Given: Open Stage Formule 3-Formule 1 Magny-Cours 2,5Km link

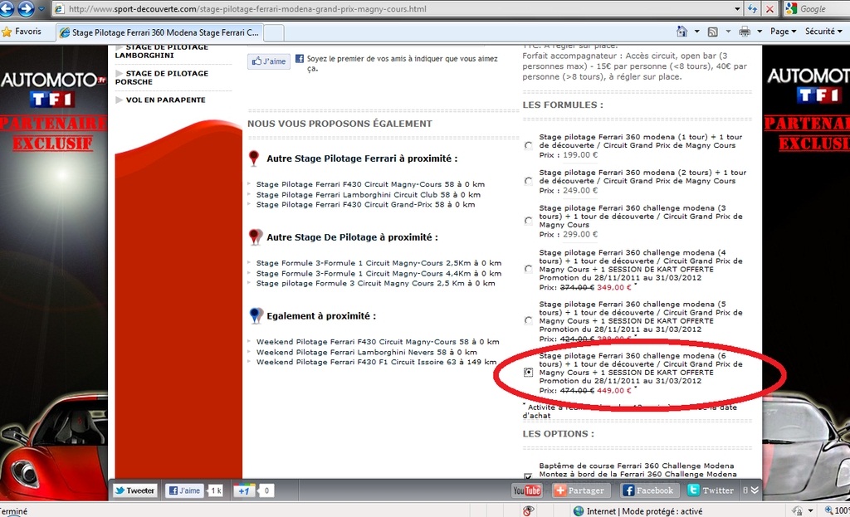Looking at the screenshot, I should [x=379, y=263].
